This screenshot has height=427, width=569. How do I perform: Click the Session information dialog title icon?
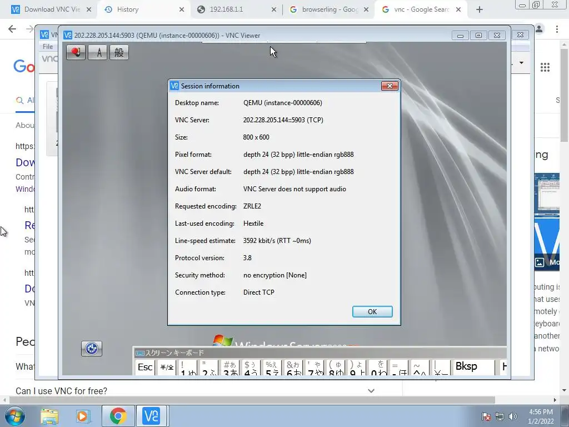tap(174, 86)
